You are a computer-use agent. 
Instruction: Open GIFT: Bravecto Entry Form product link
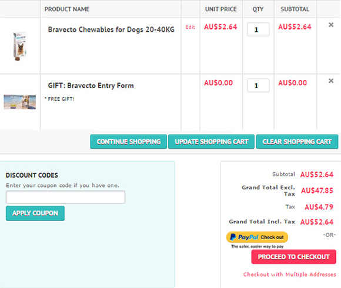(x=91, y=85)
